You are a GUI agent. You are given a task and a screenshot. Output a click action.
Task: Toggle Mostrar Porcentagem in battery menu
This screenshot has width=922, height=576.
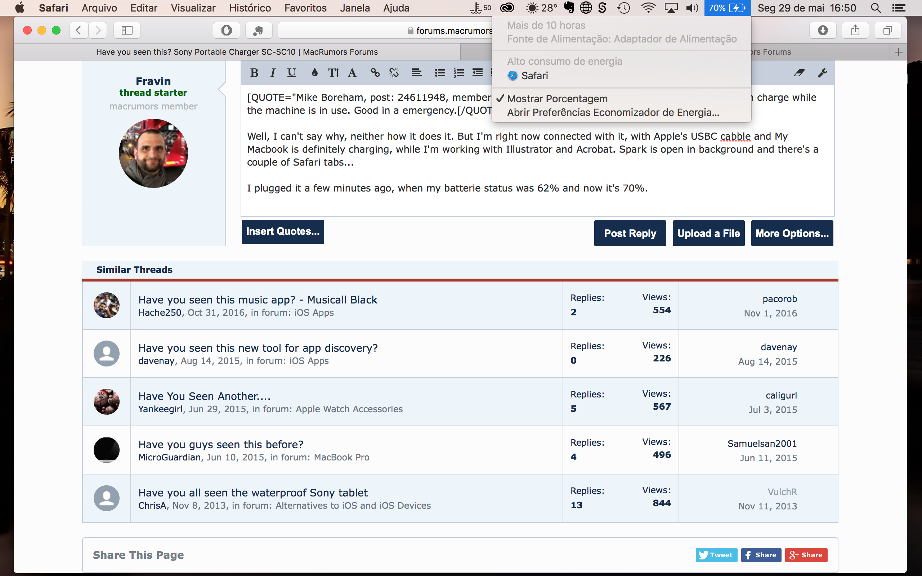557,99
